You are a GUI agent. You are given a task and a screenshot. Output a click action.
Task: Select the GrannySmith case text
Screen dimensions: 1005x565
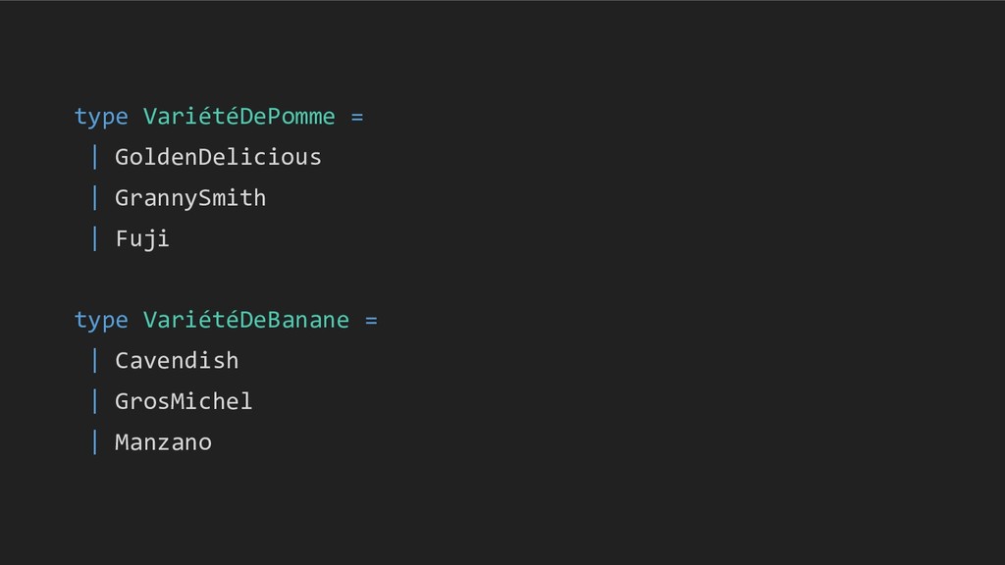[x=190, y=198]
